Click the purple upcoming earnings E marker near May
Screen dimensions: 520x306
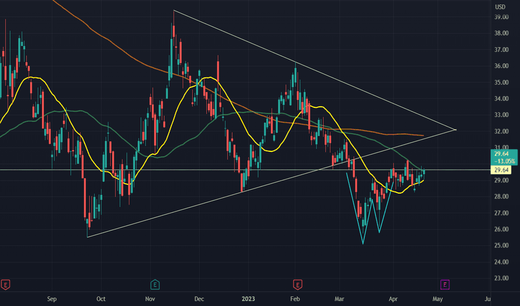[445, 284]
